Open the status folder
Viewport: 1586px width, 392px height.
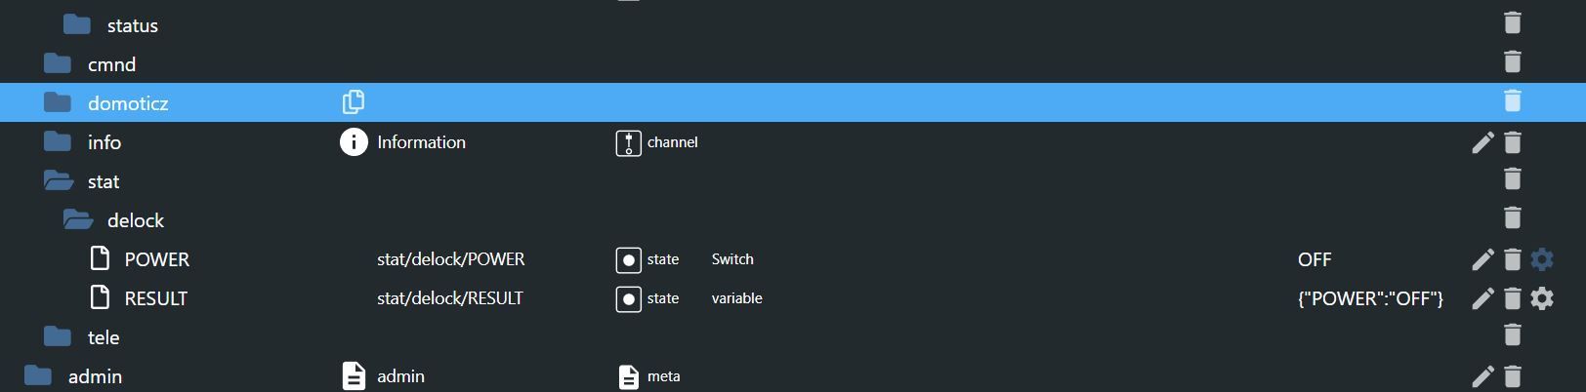(x=78, y=25)
